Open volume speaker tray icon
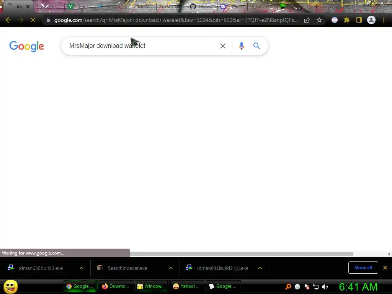 (x=325, y=287)
